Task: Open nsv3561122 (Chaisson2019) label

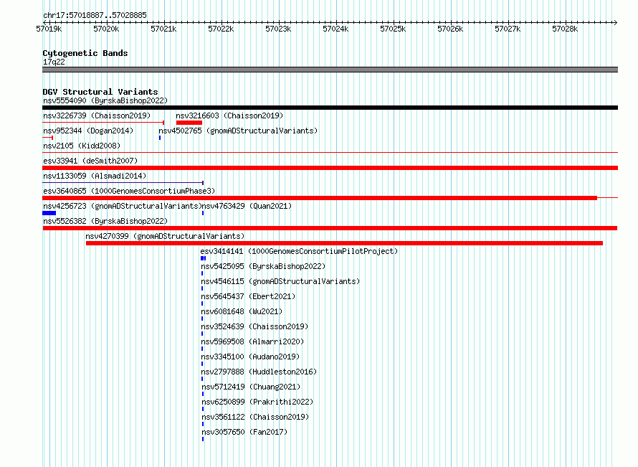Action: pyautogui.click(x=255, y=417)
